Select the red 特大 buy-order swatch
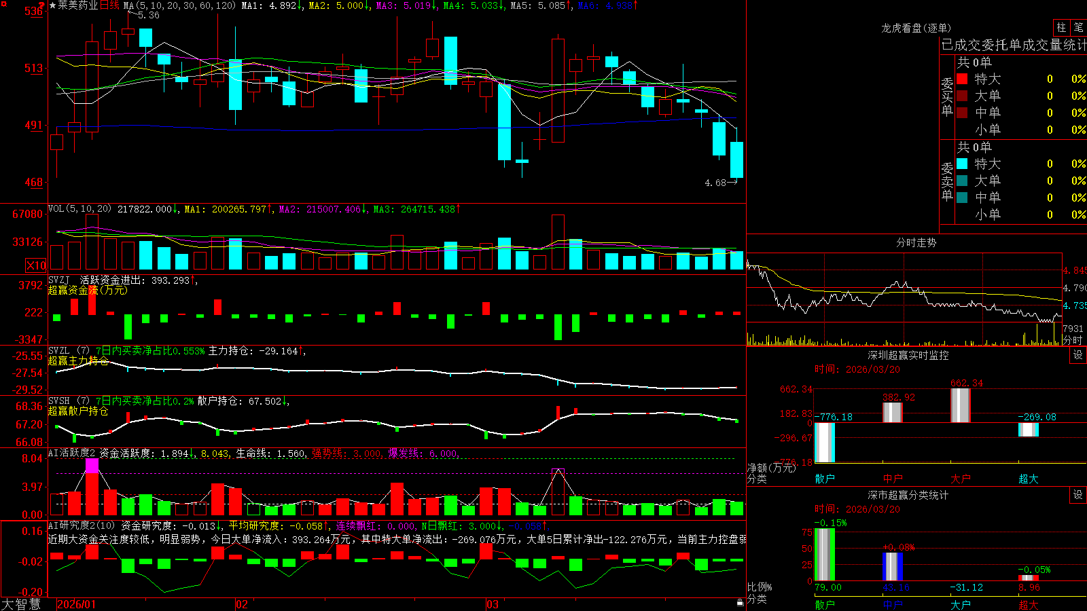The image size is (1087, 611). 962,79
